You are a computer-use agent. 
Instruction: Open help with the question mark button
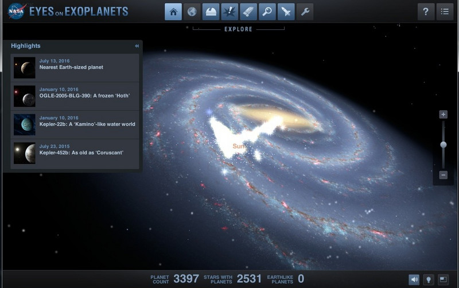pos(426,11)
